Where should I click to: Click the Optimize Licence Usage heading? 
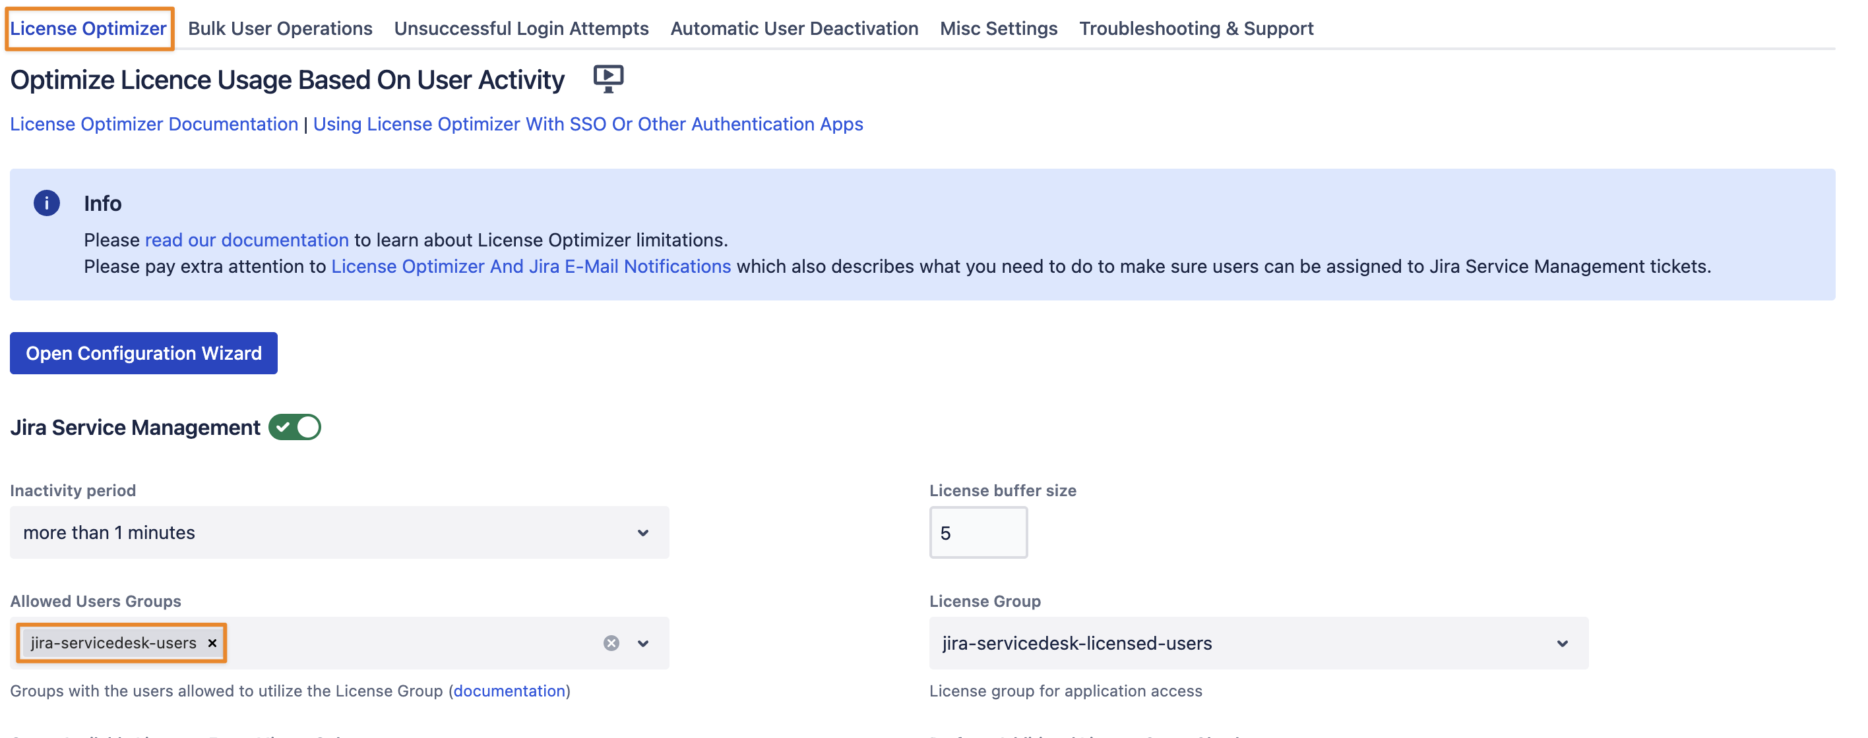pyautogui.click(x=287, y=80)
